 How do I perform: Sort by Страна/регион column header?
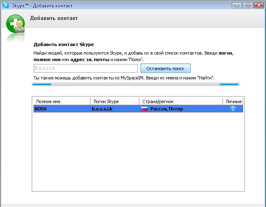point(181,101)
